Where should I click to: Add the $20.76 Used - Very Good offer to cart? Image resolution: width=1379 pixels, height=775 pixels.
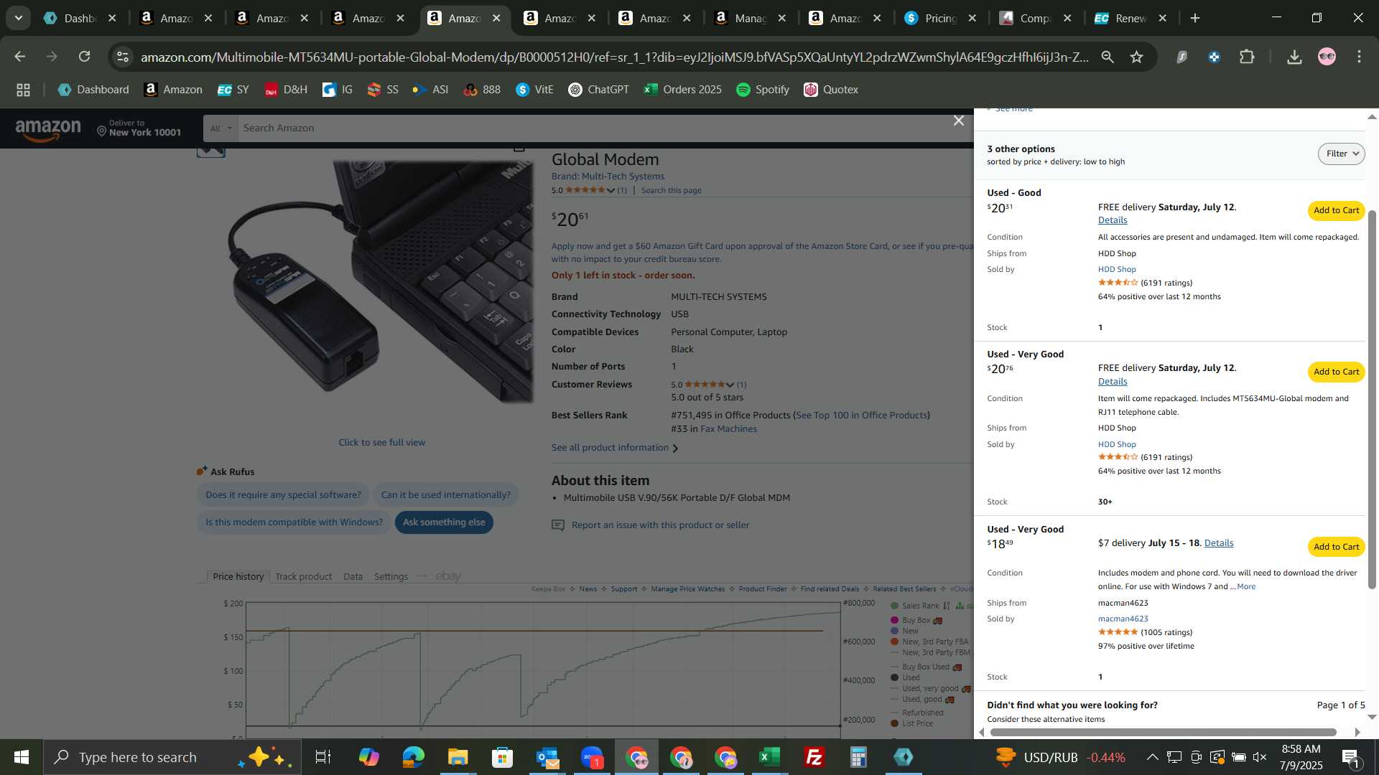1336,372
